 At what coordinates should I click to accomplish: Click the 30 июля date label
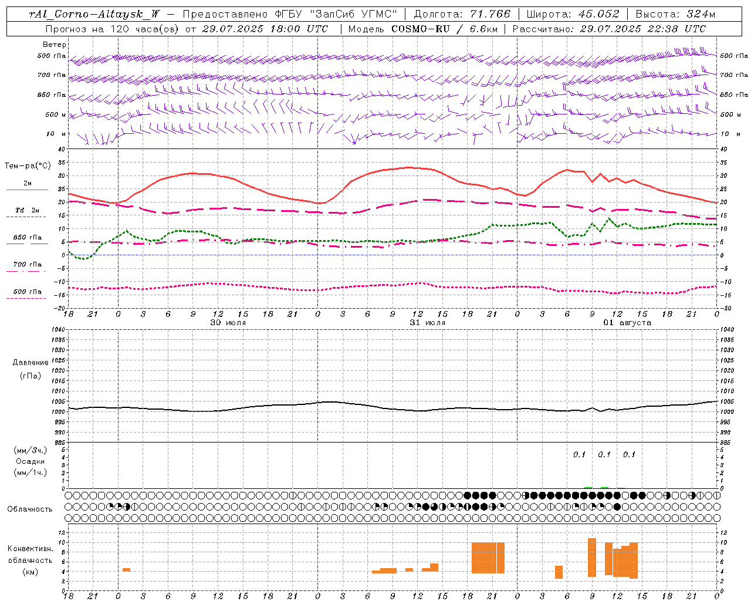pos(228,323)
